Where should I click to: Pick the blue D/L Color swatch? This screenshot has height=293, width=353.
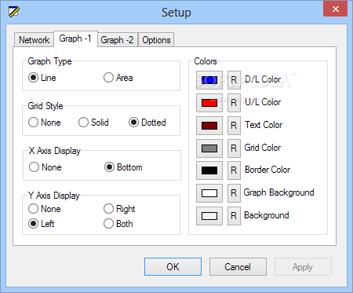(x=209, y=80)
